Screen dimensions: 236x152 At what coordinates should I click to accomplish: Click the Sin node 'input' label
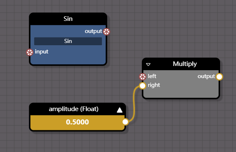[x=41, y=52]
